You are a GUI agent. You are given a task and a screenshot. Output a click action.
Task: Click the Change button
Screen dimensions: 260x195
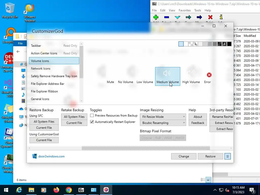(184, 156)
